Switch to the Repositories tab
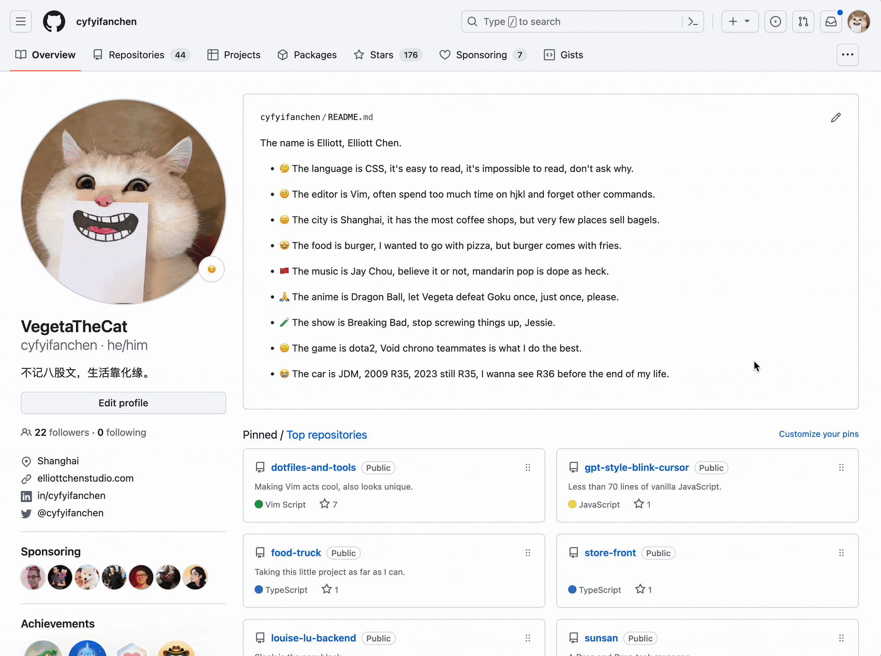The height and width of the screenshot is (656, 881). point(136,55)
